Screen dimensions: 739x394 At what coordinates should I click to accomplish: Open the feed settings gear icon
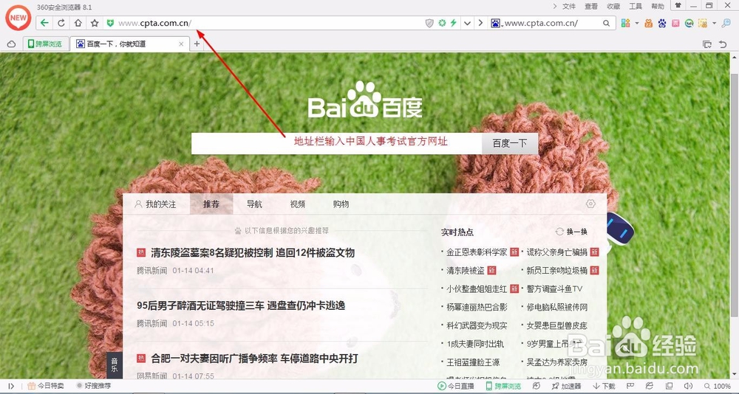pos(590,204)
